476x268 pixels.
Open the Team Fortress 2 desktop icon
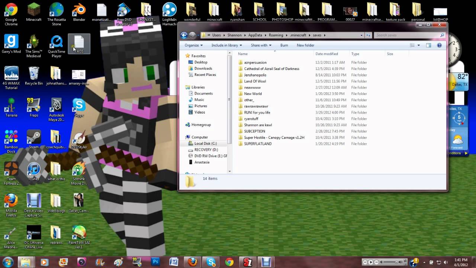[11, 173]
